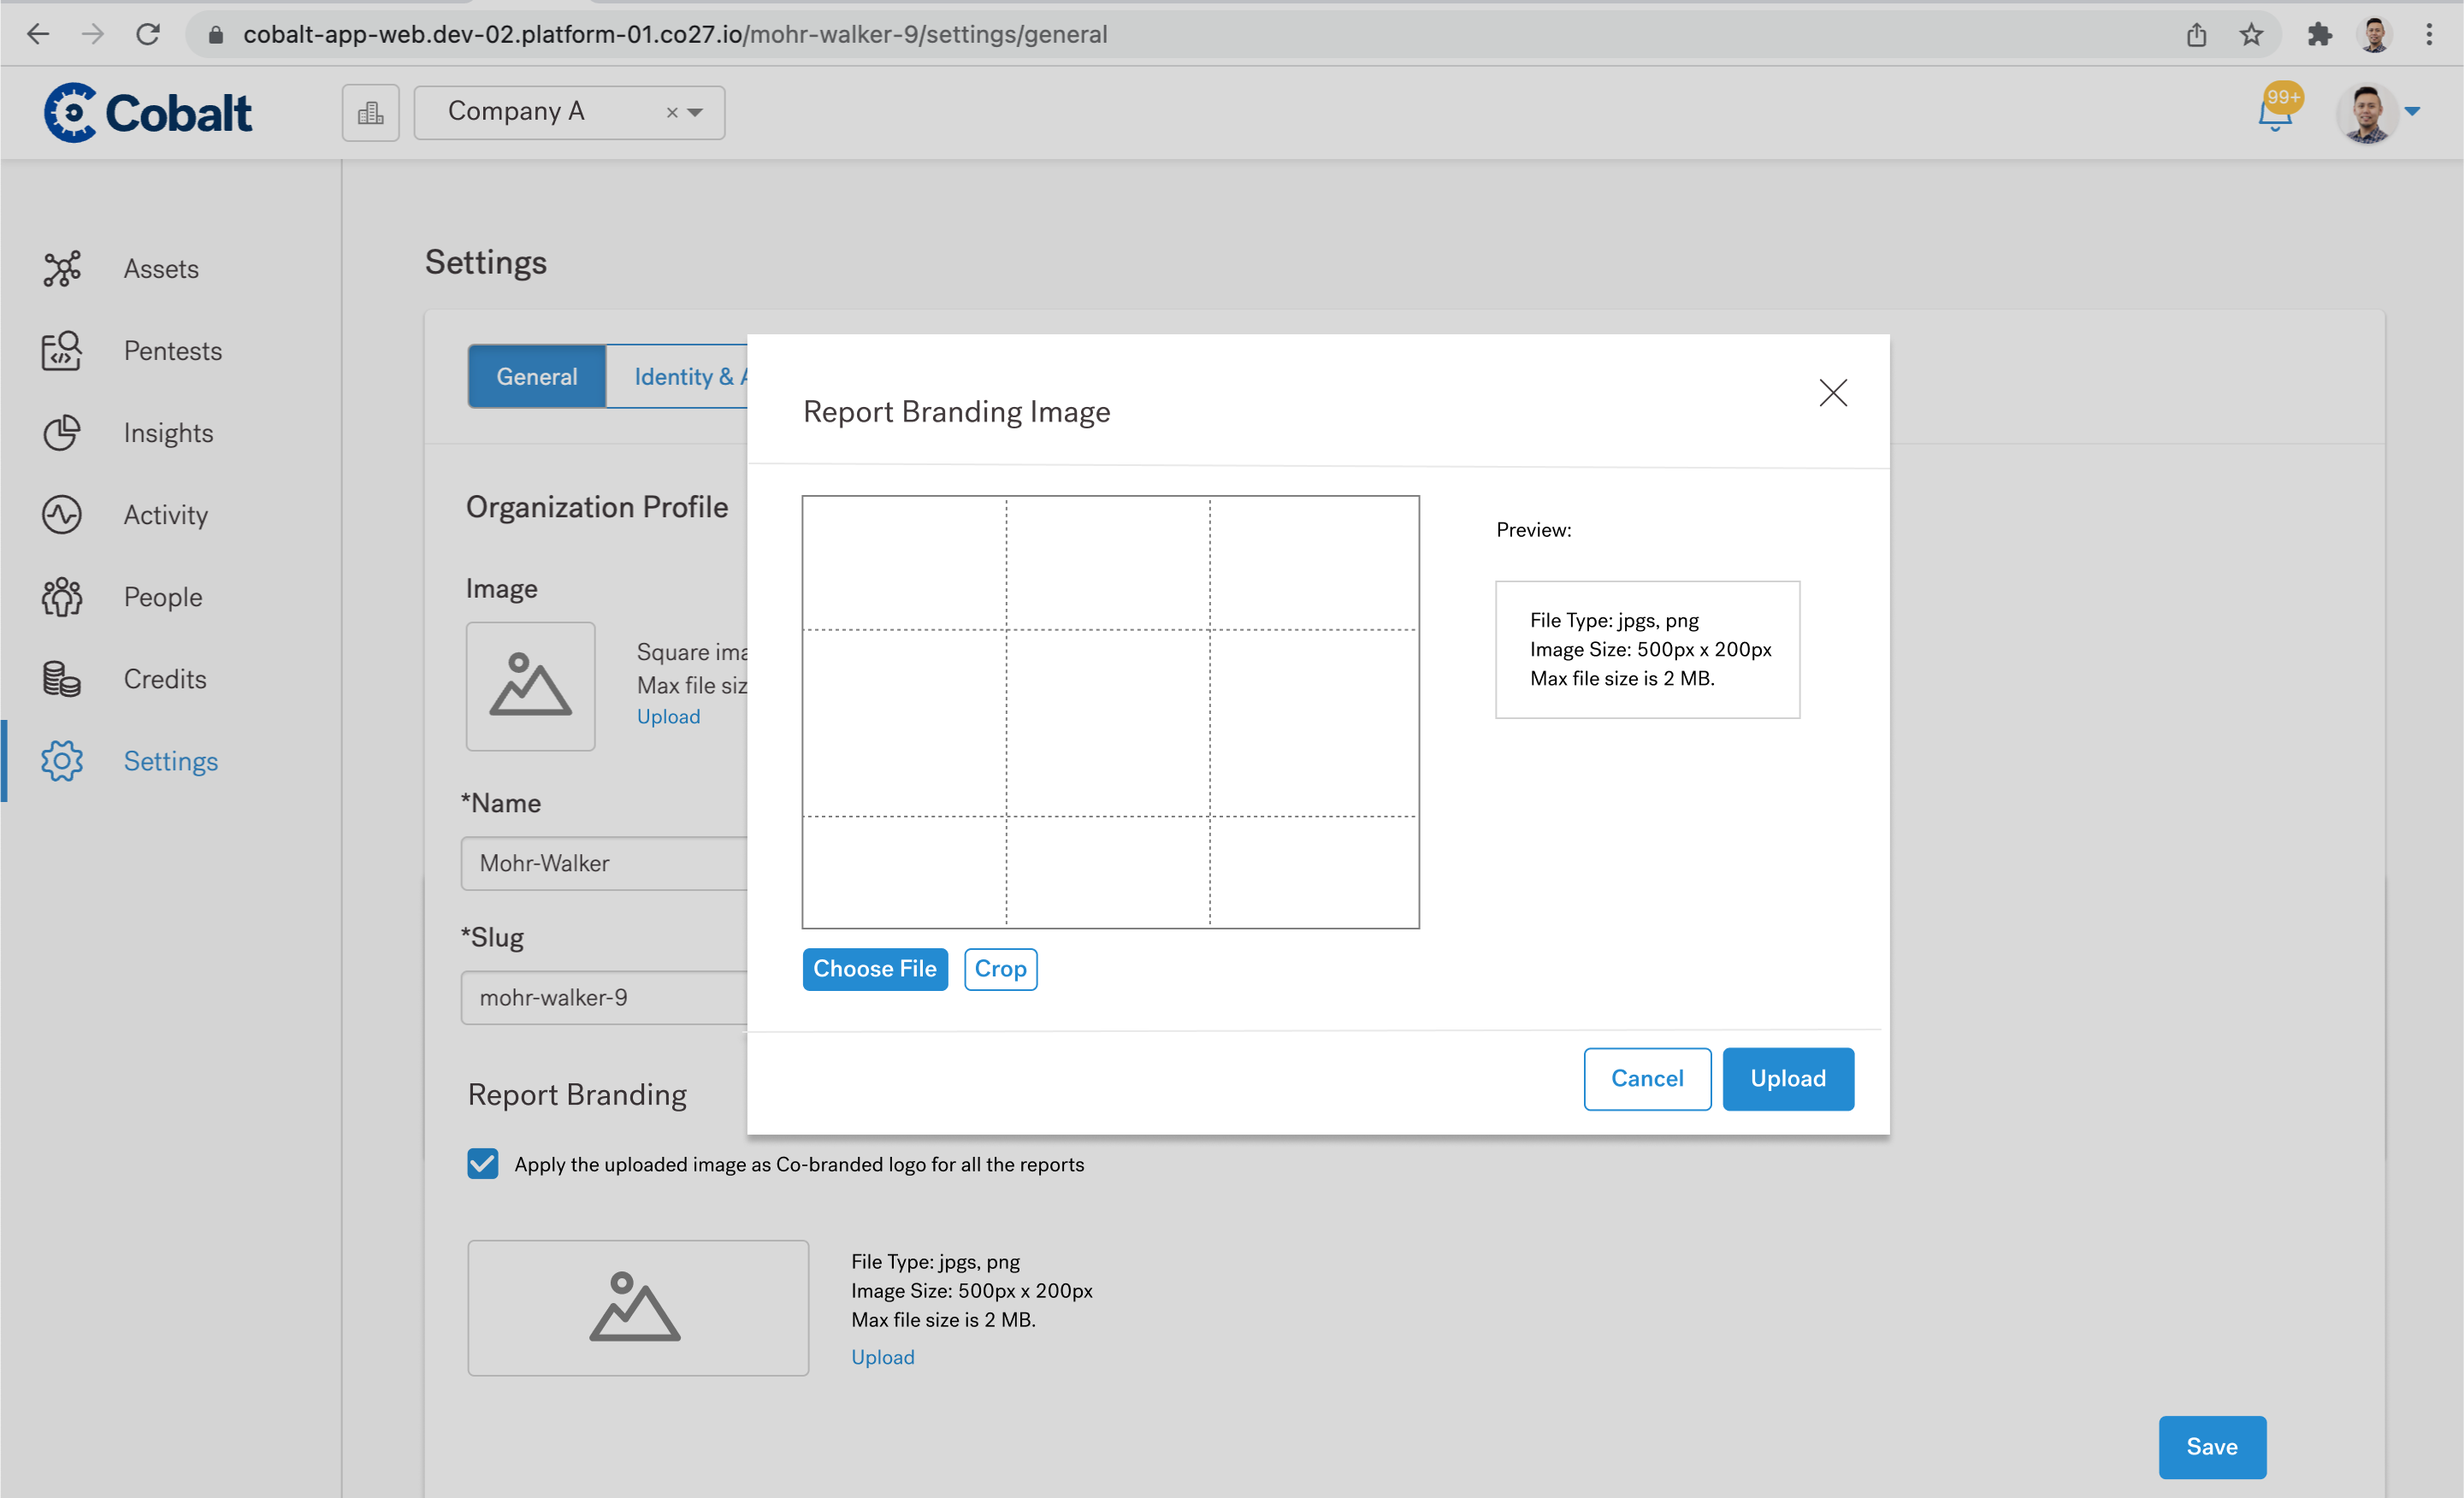Close the Report Branding Image dialog
The image size is (2464, 1498).
click(x=1833, y=393)
